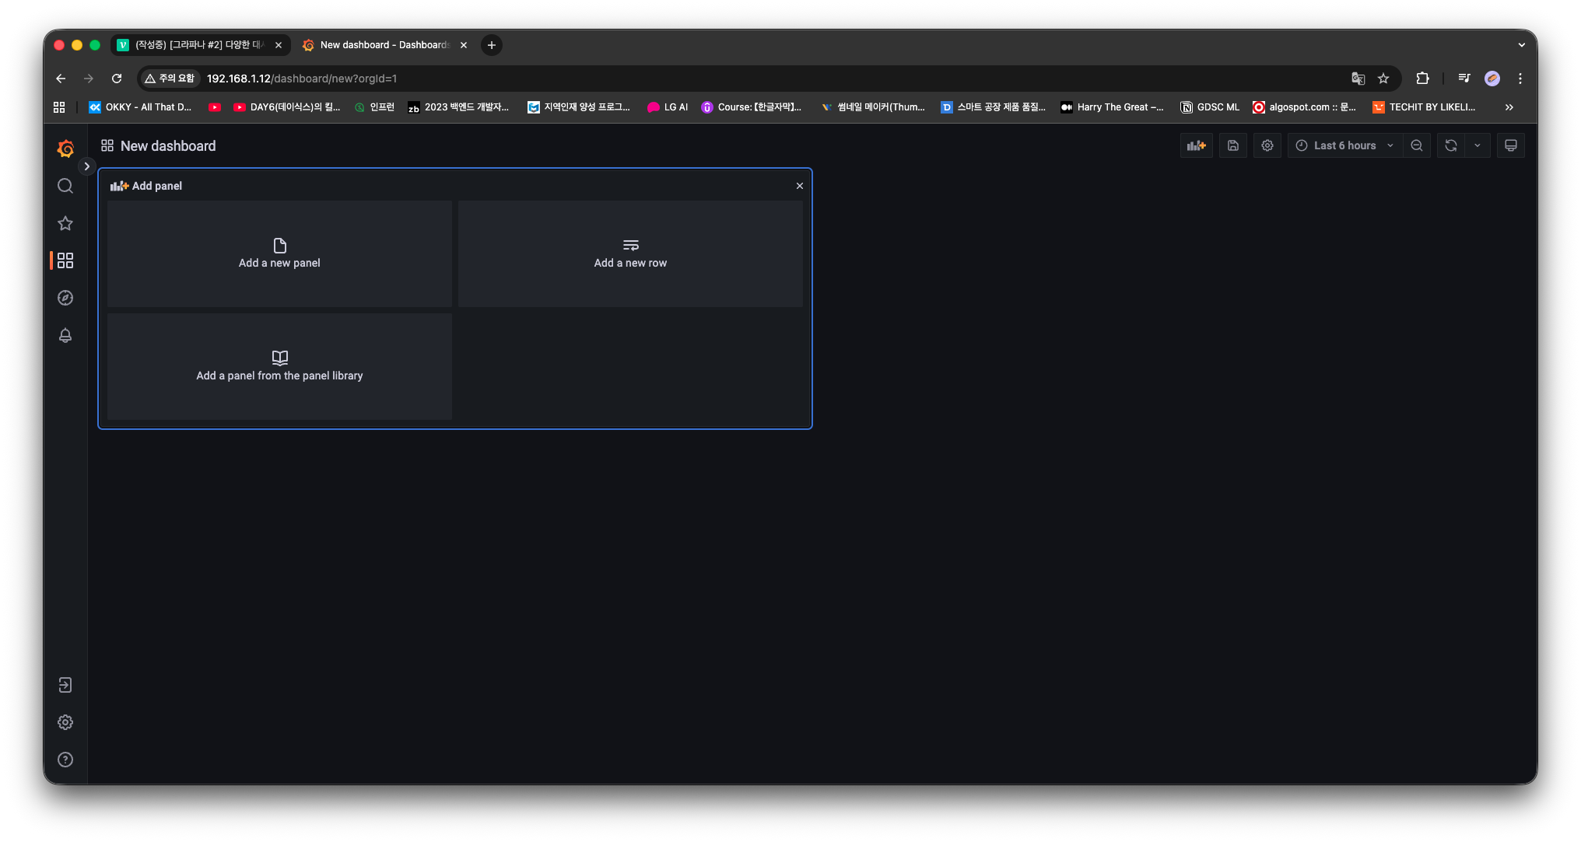
Task: Cycle the view mode with monitor icon
Action: 1511,145
